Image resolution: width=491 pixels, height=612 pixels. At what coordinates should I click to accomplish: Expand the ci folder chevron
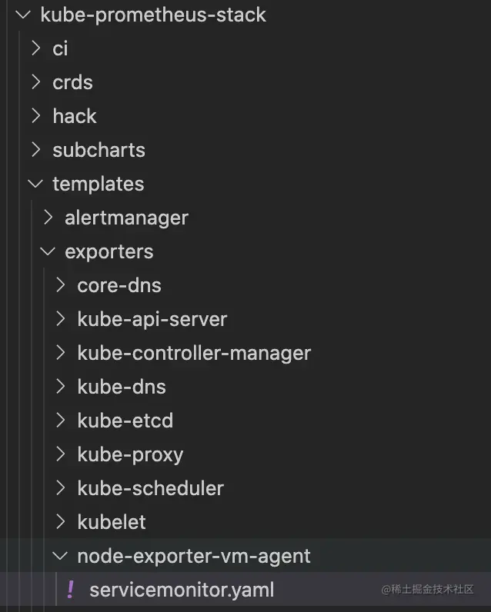tap(36, 48)
